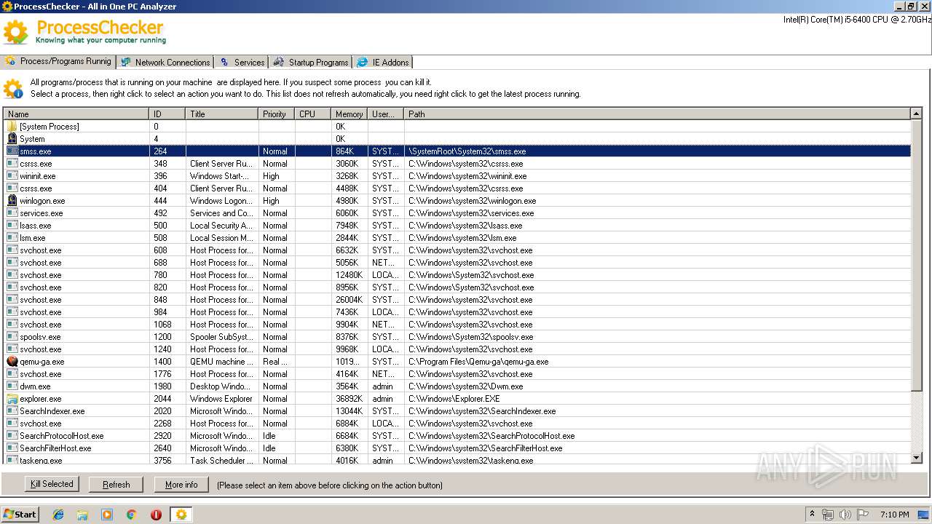Screen dimensions: 932x524
Task: Click the 7:10 PM clock
Action: [x=894, y=515]
